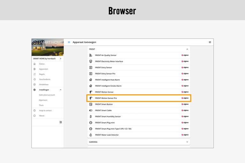
Task: Click the FRIENT Motion Sensor Pro icon
Action: tap(91, 98)
